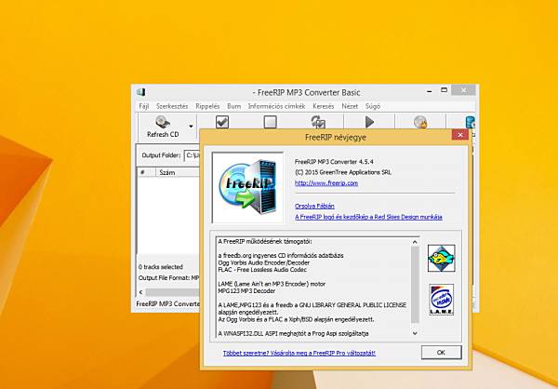This screenshot has width=558, height=389.
Task: Open the Red Skies Design logo credit link
Action: pos(368,217)
